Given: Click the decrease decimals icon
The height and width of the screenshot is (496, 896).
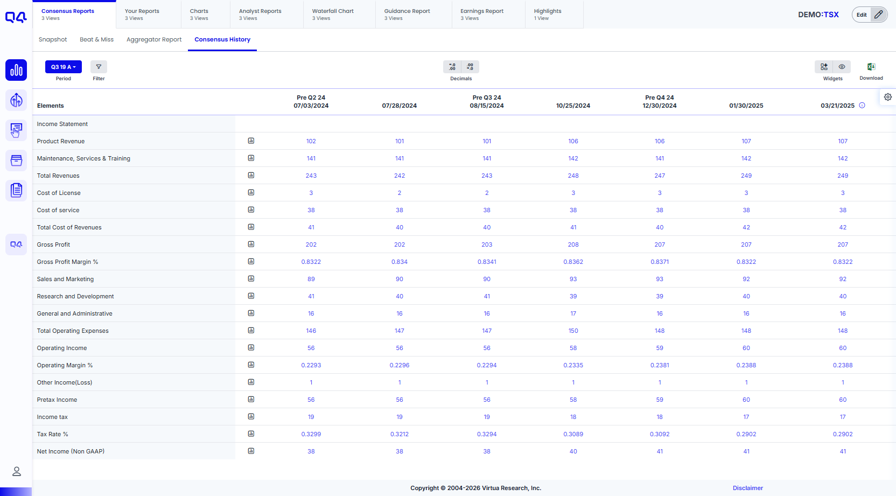Looking at the screenshot, I should click(470, 67).
